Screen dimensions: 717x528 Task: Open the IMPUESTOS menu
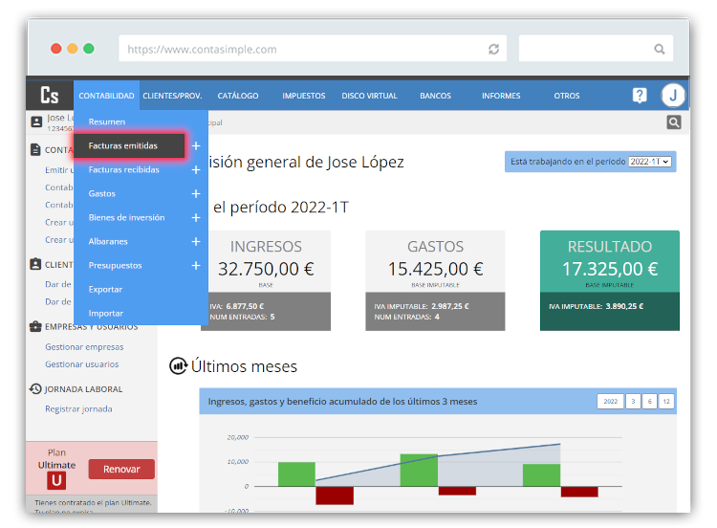pos(304,96)
